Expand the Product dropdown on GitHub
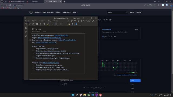Viewport: 173px width, 97px height. 38,12
